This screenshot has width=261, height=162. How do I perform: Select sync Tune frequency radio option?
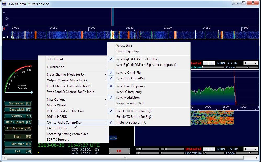pos(149,86)
